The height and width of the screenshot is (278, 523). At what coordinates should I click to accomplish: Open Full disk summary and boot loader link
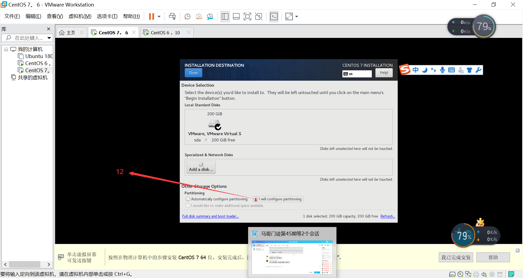pyautogui.click(x=211, y=216)
